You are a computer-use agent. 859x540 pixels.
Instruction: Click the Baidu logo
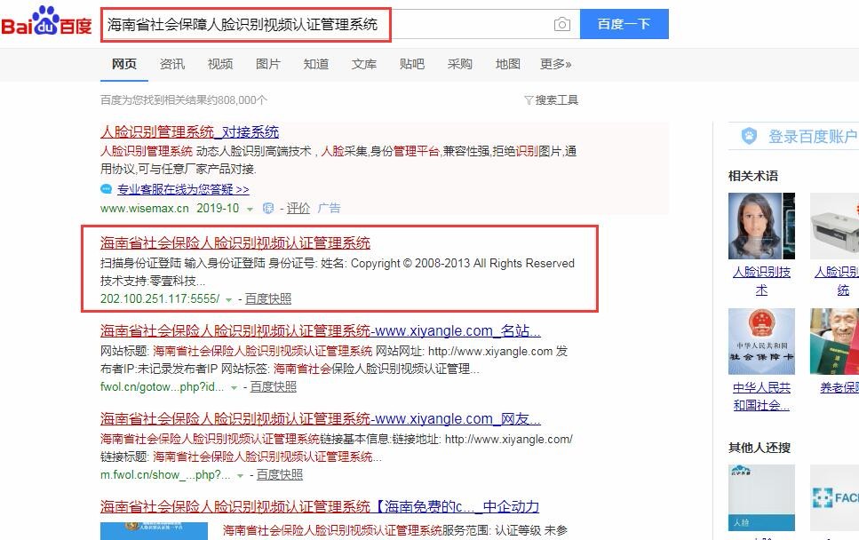(46, 22)
